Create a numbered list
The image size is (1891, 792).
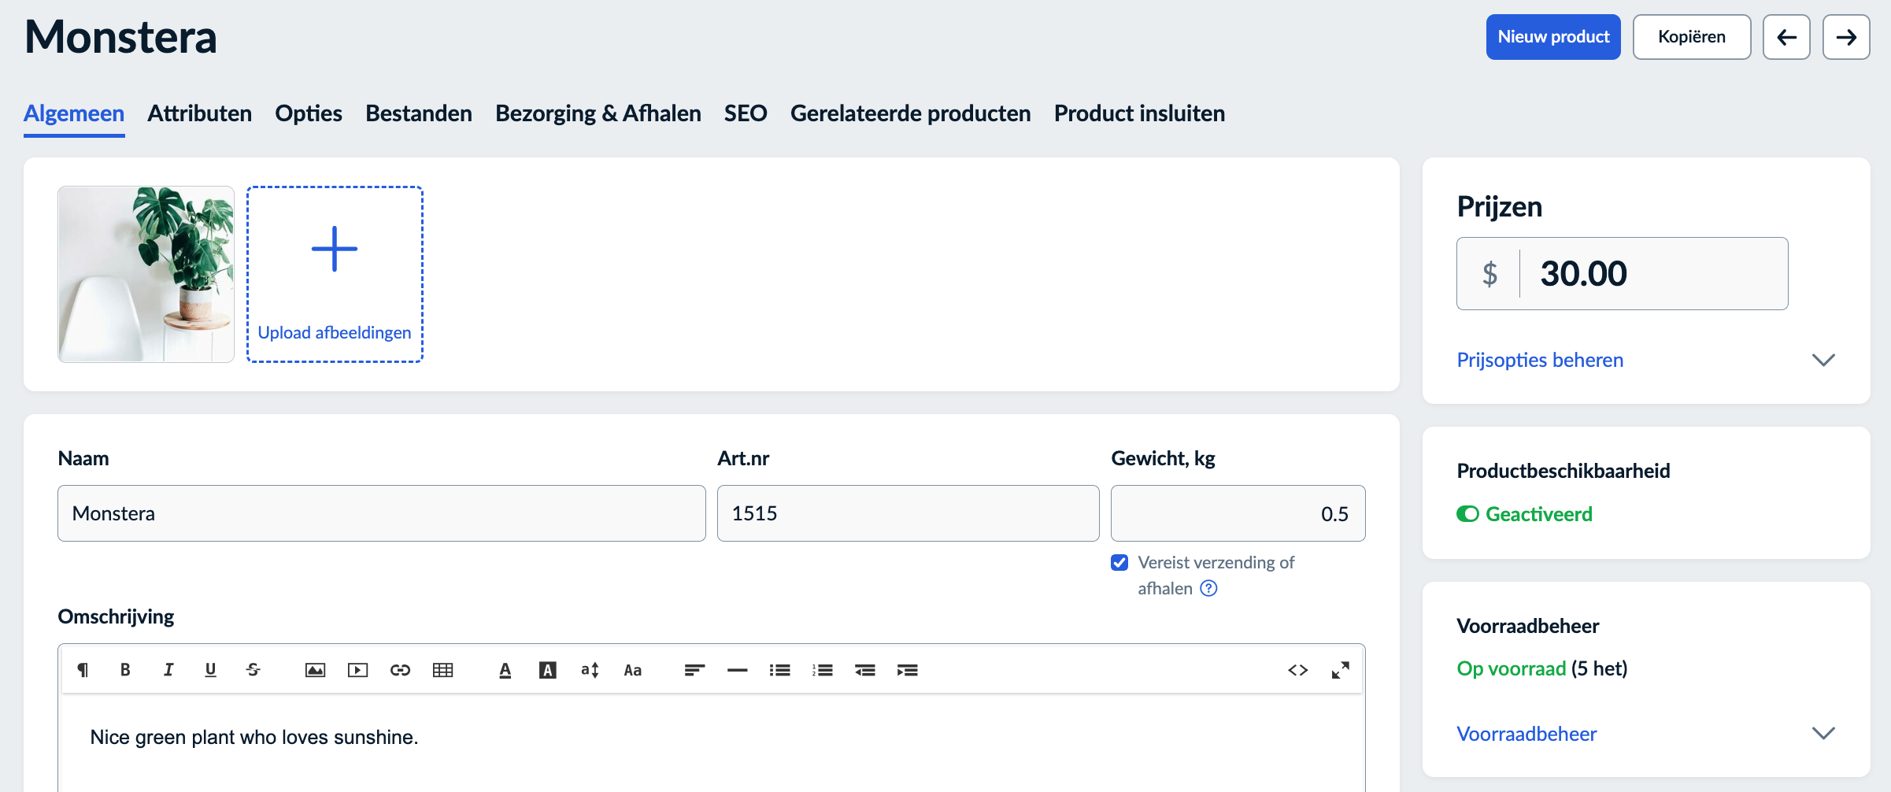coord(822,670)
